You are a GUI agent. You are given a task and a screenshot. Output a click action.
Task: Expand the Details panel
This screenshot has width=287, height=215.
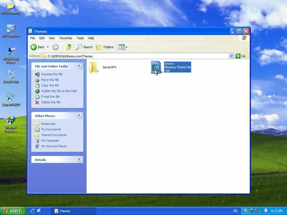(79, 159)
